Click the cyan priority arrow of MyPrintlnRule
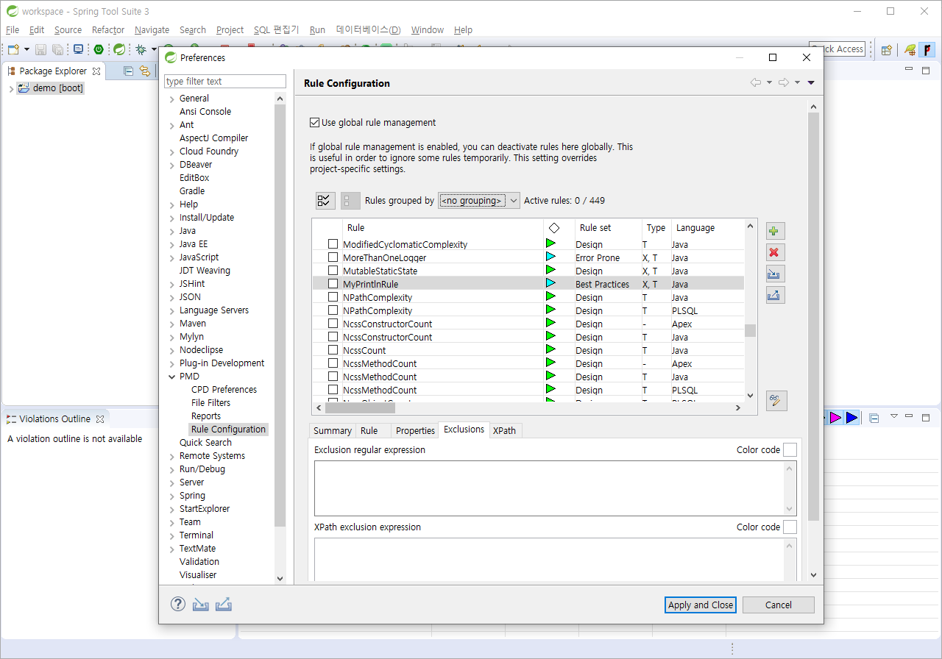 550,283
